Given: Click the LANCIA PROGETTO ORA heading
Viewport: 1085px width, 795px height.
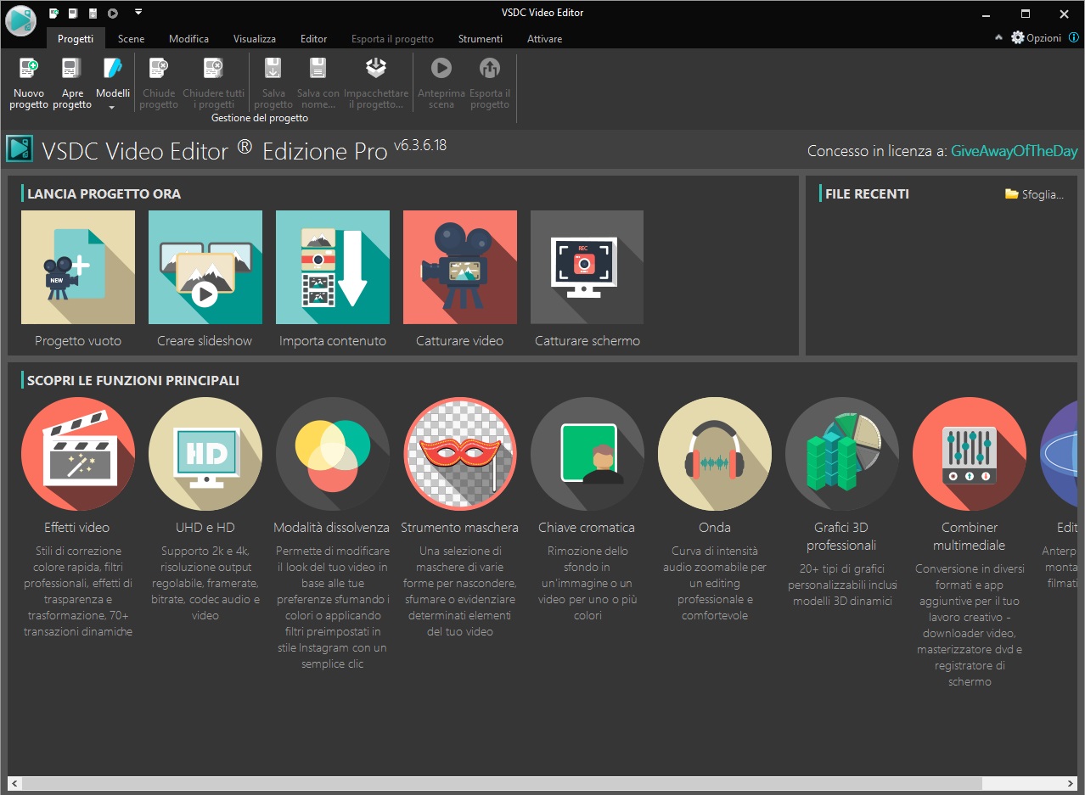Looking at the screenshot, I should pyautogui.click(x=104, y=194).
